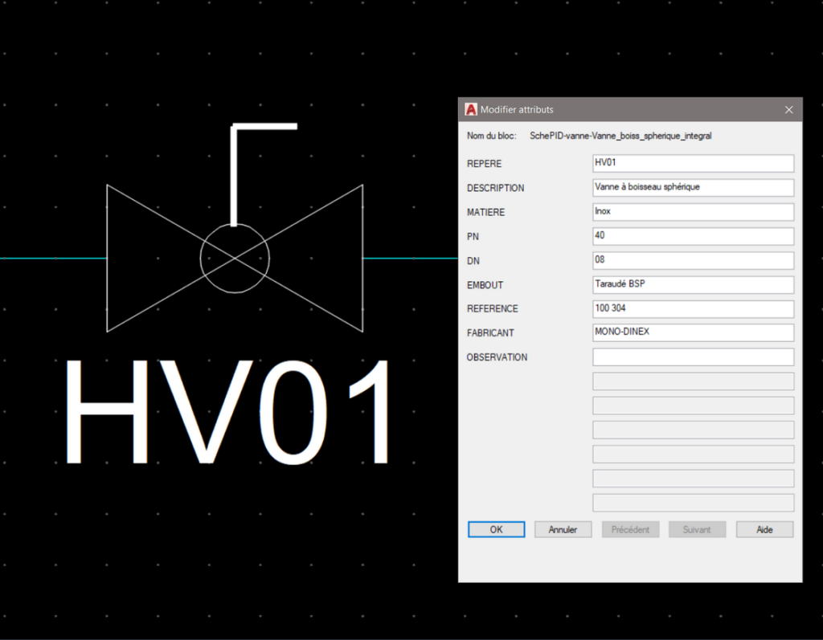Click the DN label

pyautogui.click(x=473, y=261)
